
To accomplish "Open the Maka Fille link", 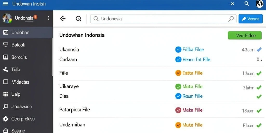I will [x=192, y=110].
